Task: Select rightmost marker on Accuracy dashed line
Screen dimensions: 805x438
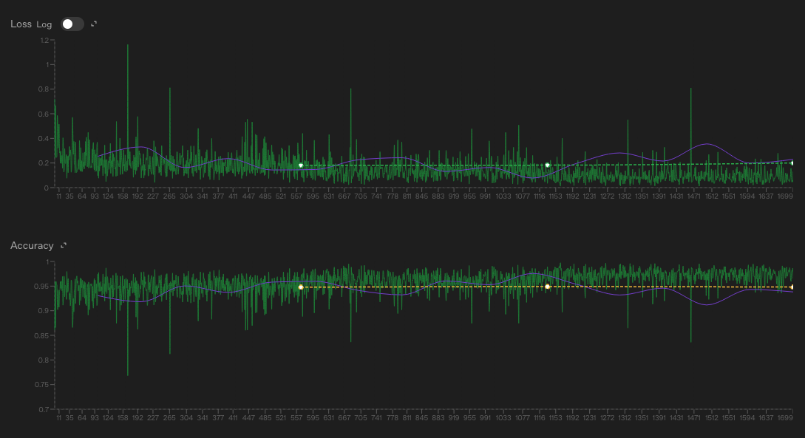Action: click(792, 287)
